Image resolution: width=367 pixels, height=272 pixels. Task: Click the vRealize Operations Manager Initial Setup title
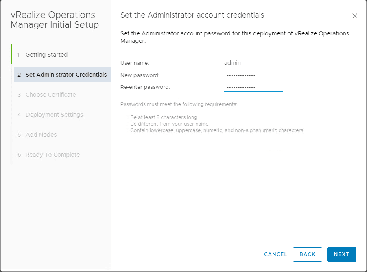coord(55,20)
